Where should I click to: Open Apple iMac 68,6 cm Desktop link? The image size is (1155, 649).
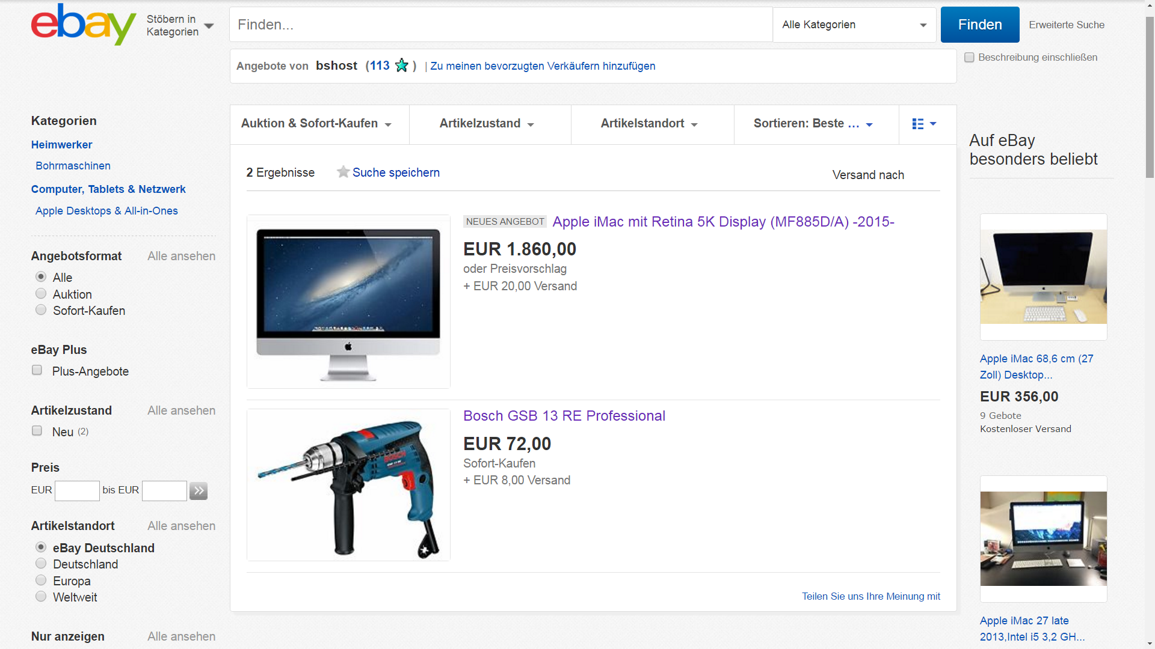[x=1036, y=367]
